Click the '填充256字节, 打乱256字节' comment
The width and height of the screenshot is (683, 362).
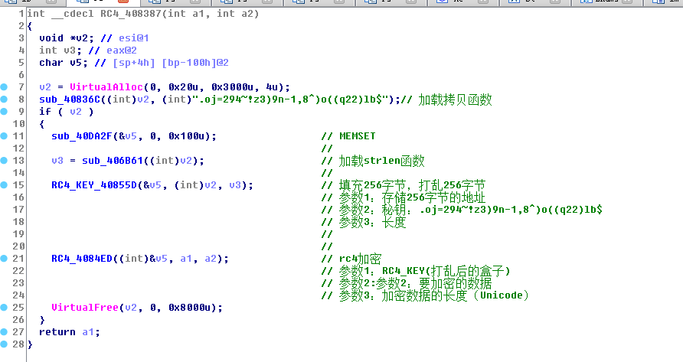click(x=412, y=185)
